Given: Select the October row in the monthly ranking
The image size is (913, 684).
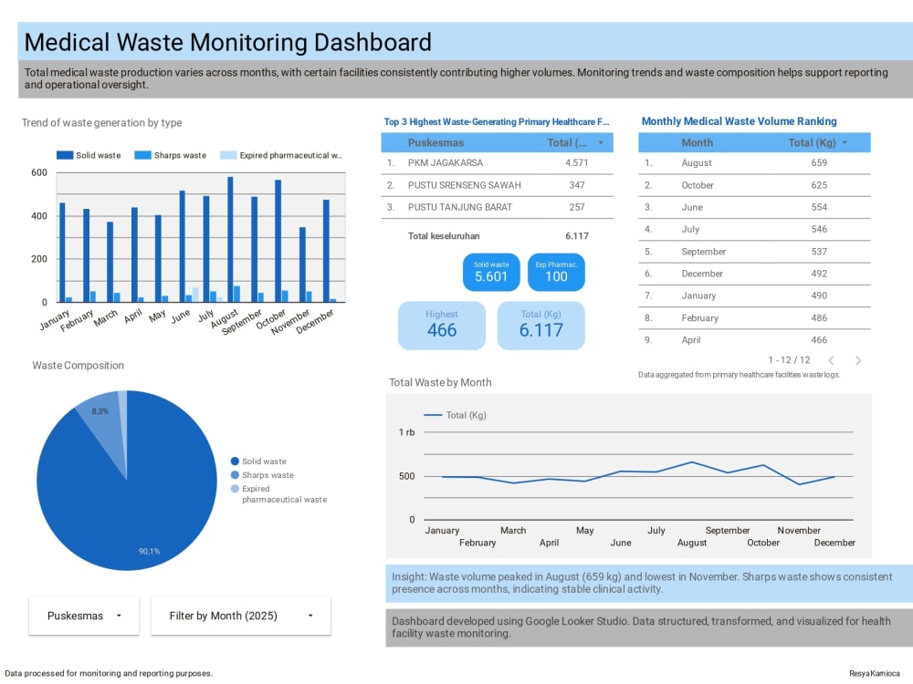Looking at the screenshot, I should tap(754, 185).
